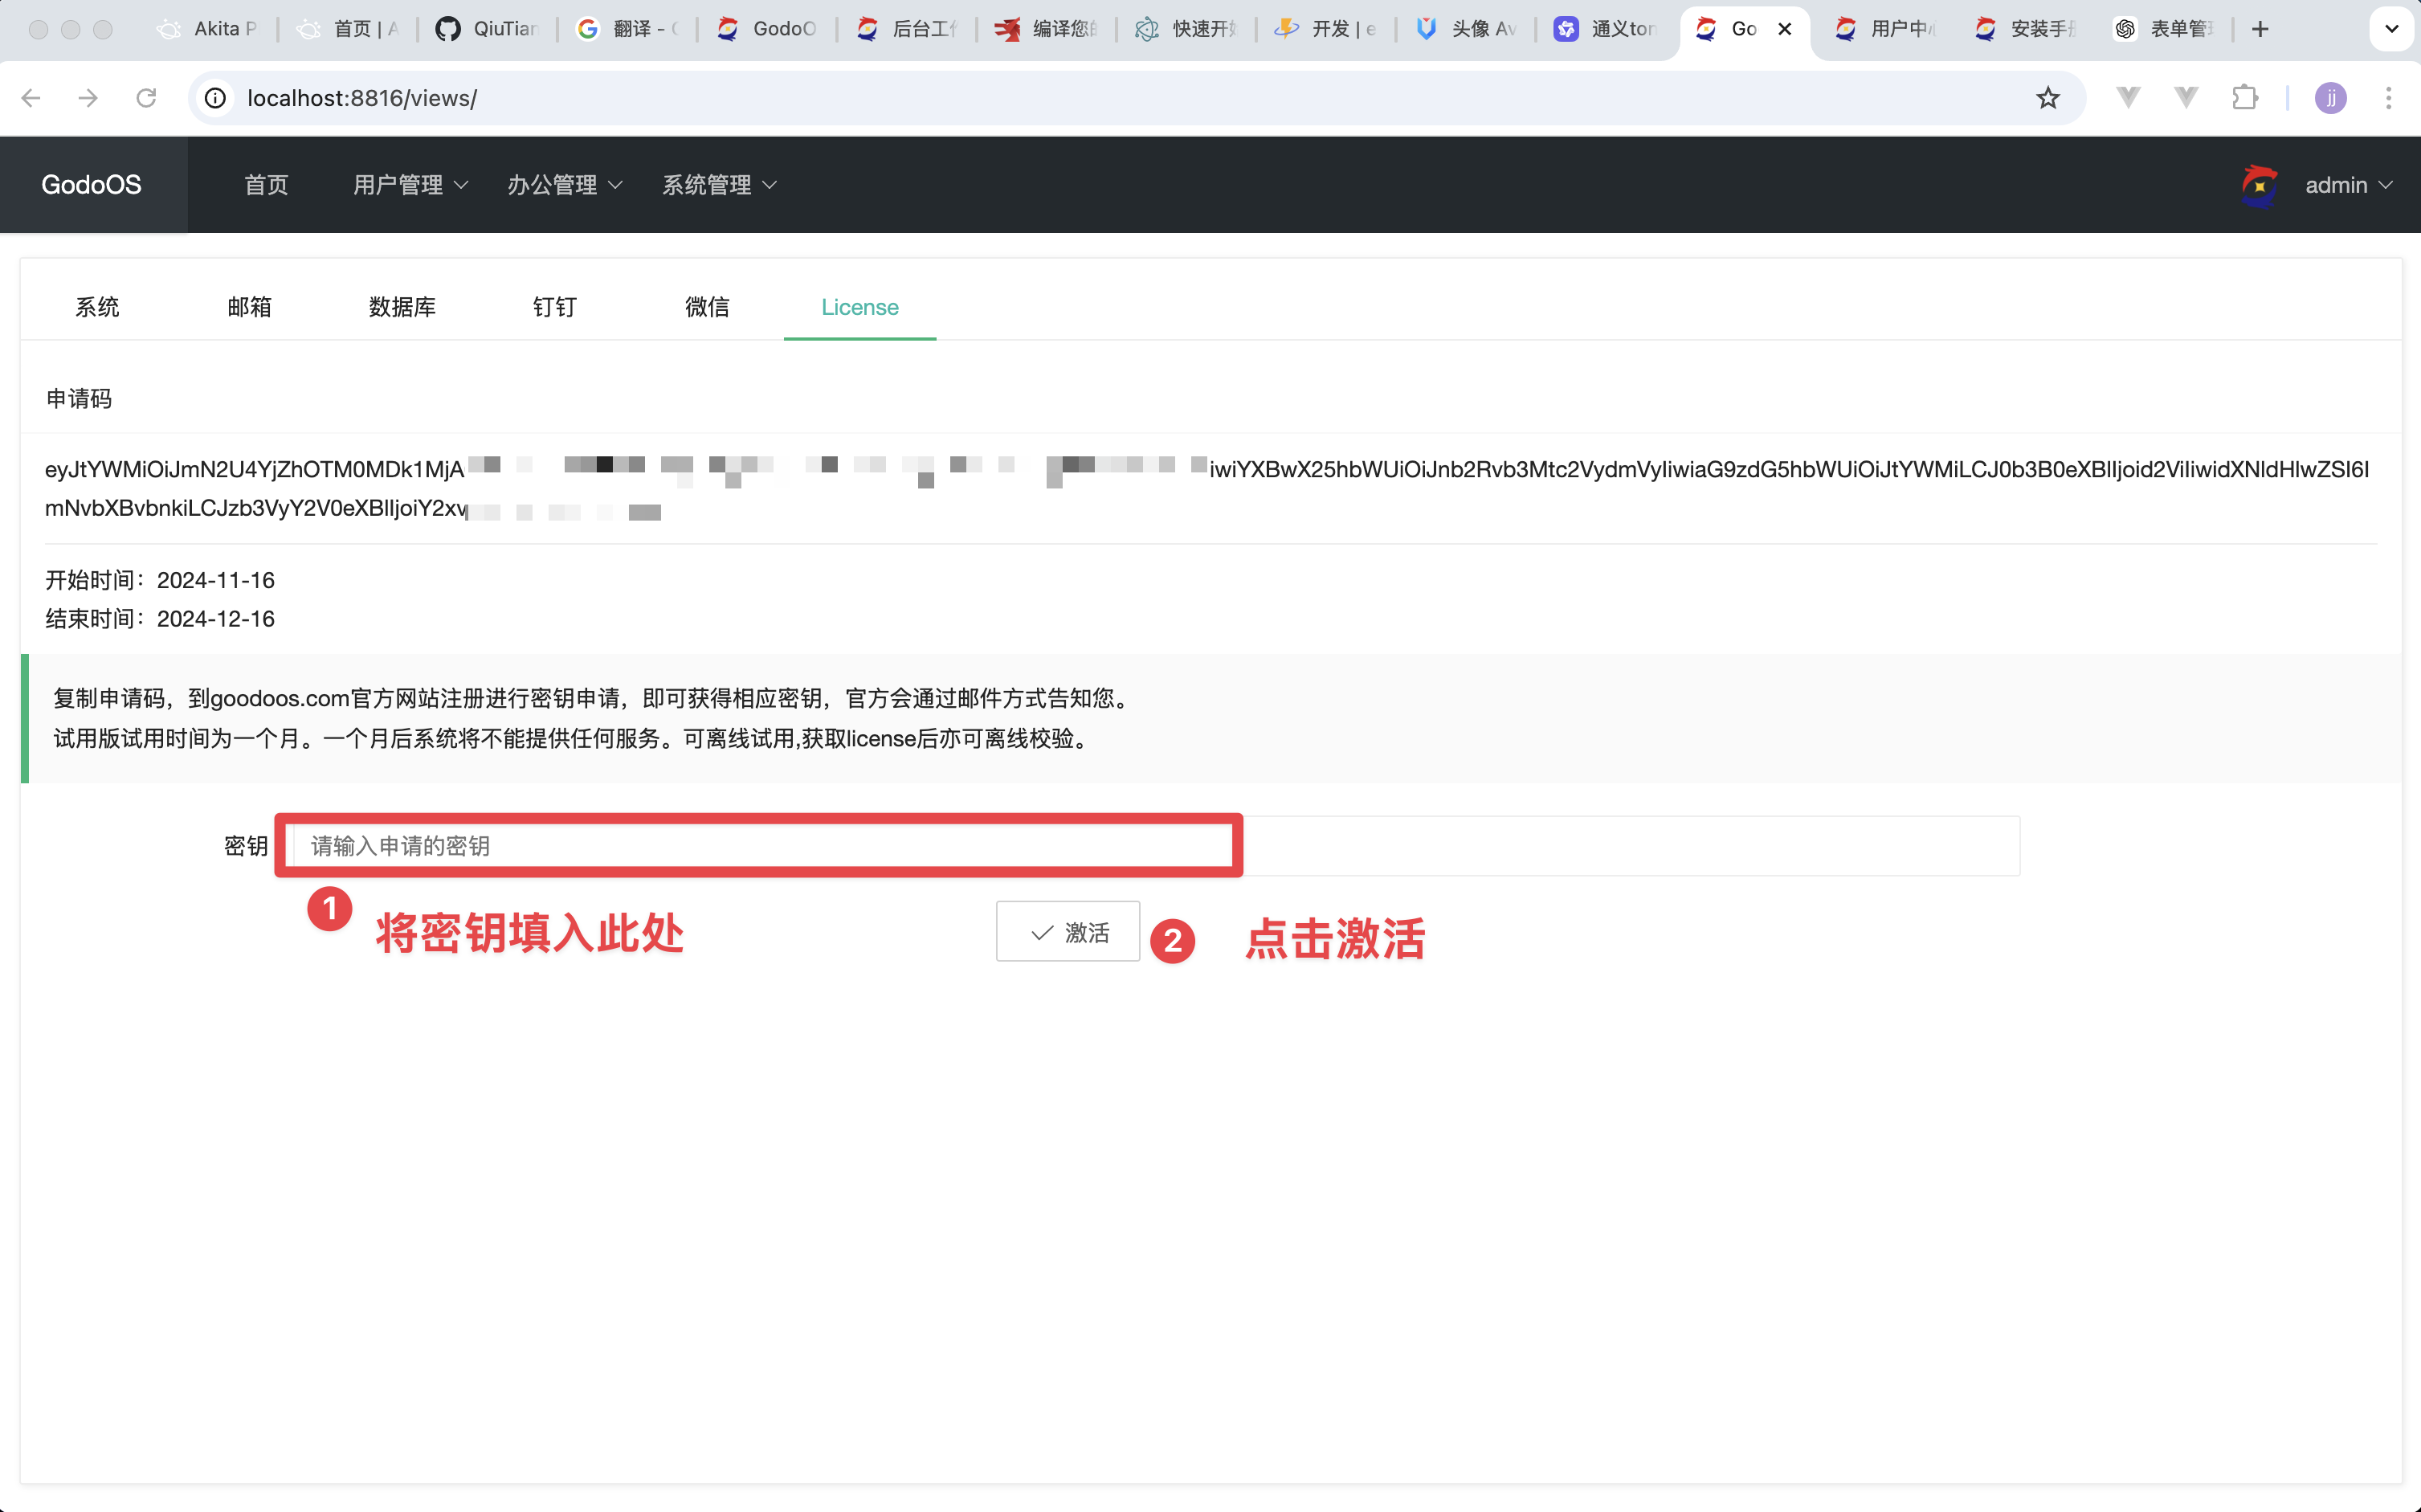
Task: Open the Chrome three-dot menu
Action: pyautogui.click(x=2389, y=98)
